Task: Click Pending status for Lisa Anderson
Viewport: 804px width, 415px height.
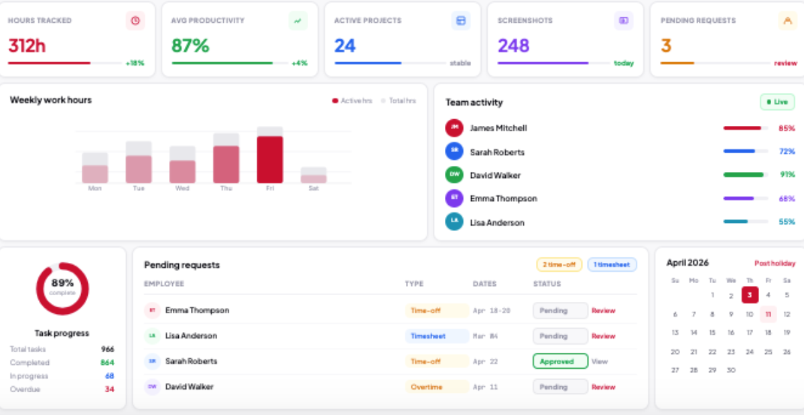Action: 560,336
